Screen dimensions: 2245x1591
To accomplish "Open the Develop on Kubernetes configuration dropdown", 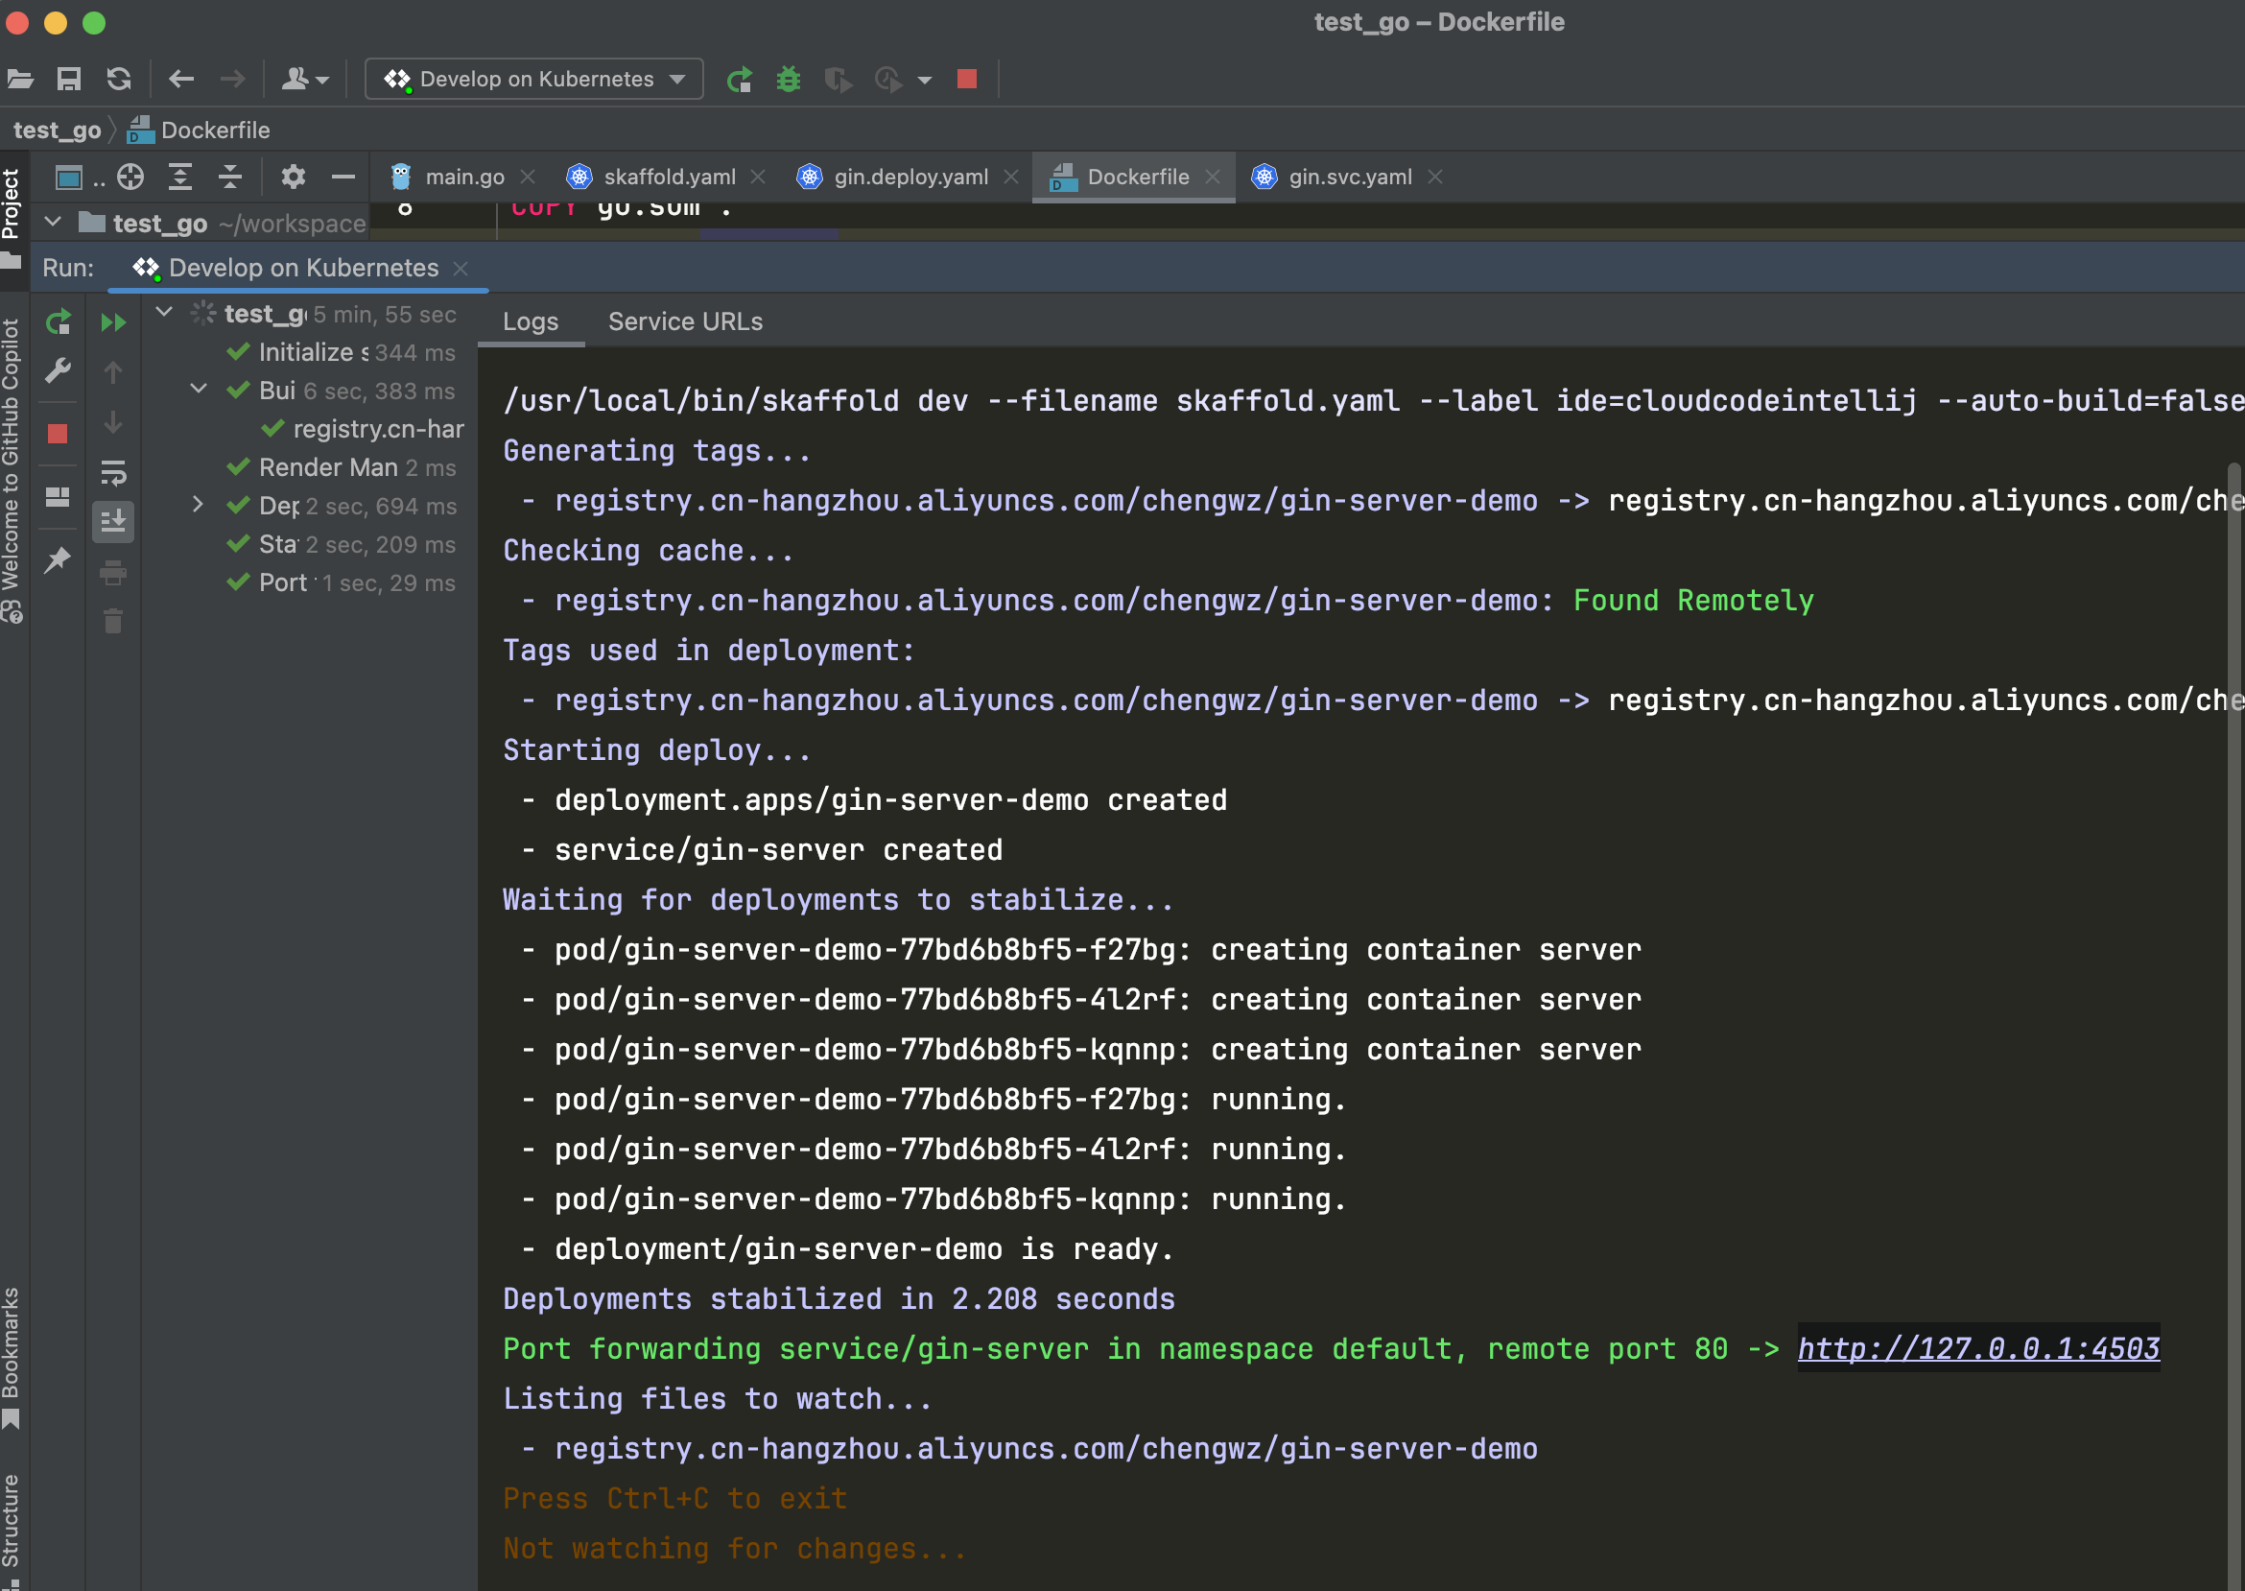I will (534, 80).
